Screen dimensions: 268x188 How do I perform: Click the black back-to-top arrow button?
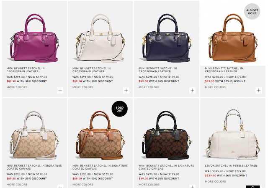[253, 187]
